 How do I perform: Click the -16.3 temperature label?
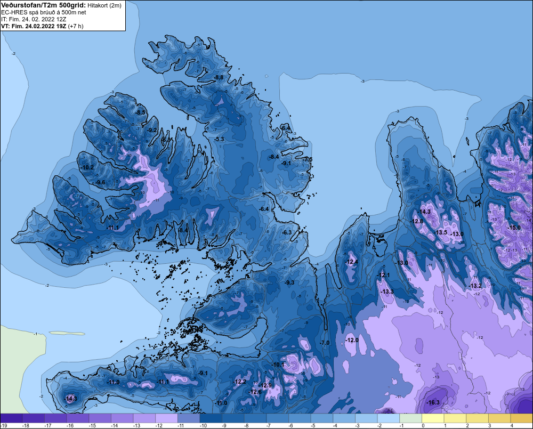(x=433, y=402)
